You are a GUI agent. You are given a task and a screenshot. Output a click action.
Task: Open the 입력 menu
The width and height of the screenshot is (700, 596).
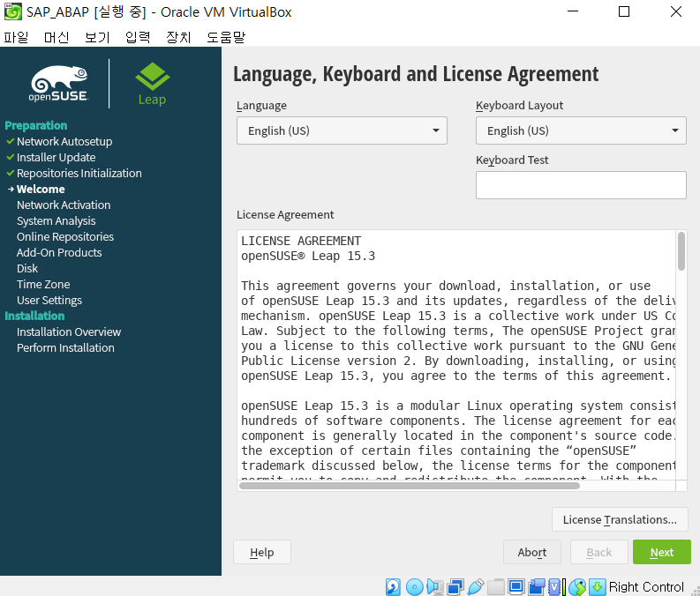(138, 37)
